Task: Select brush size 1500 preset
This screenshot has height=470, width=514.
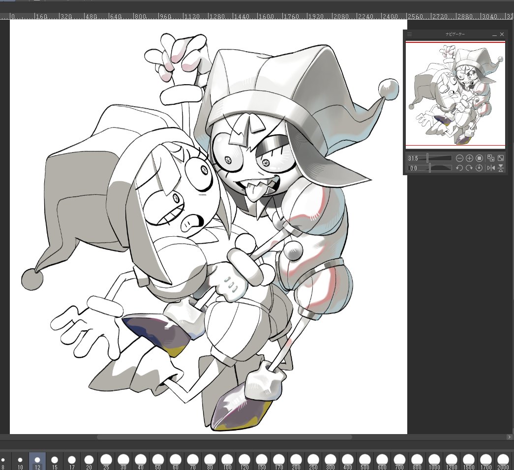Action: [x=469, y=461]
